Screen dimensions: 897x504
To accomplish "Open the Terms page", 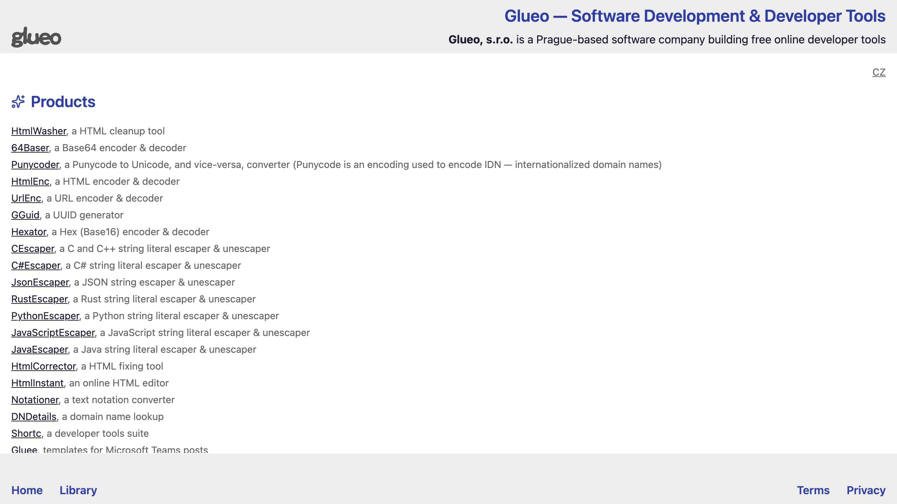I will (x=813, y=490).
